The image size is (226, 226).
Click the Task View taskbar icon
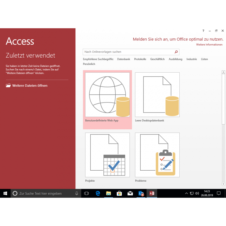(86, 194)
